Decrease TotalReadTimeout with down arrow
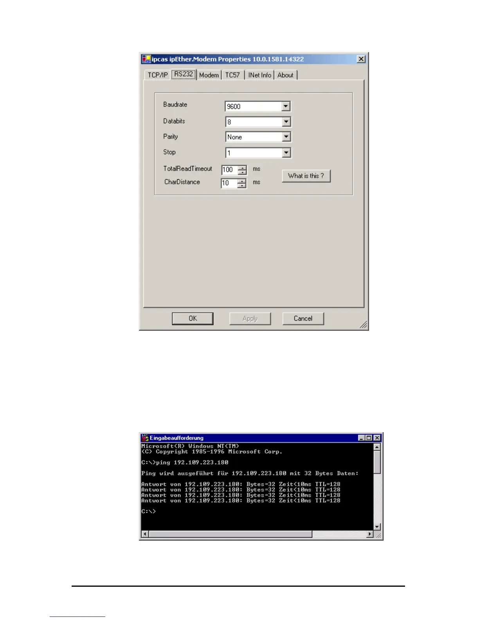 [243, 172]
